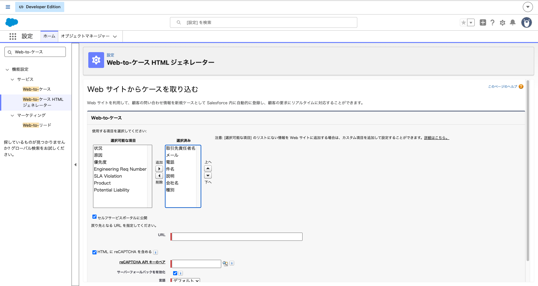Click the top-right circular dropdown arrow
Viewport: 538px width, 286px height.
coord(528,7)
